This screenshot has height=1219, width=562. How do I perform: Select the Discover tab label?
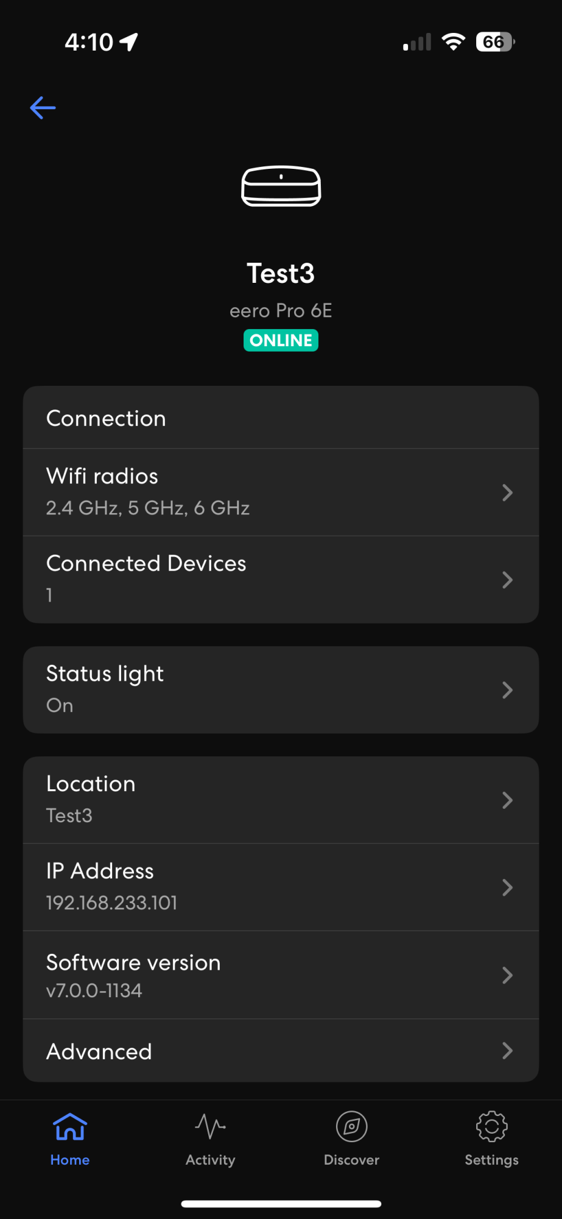point(351,1160)
